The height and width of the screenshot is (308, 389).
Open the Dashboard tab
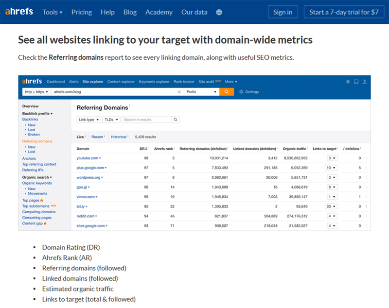(55, 82)
